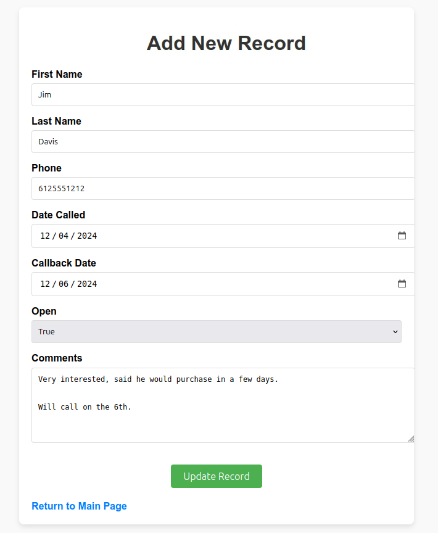This screenshot has width=438, height=533.
Task: Select the year segment in Date Called
Action: pyautogui.click(x=86, y=236)
